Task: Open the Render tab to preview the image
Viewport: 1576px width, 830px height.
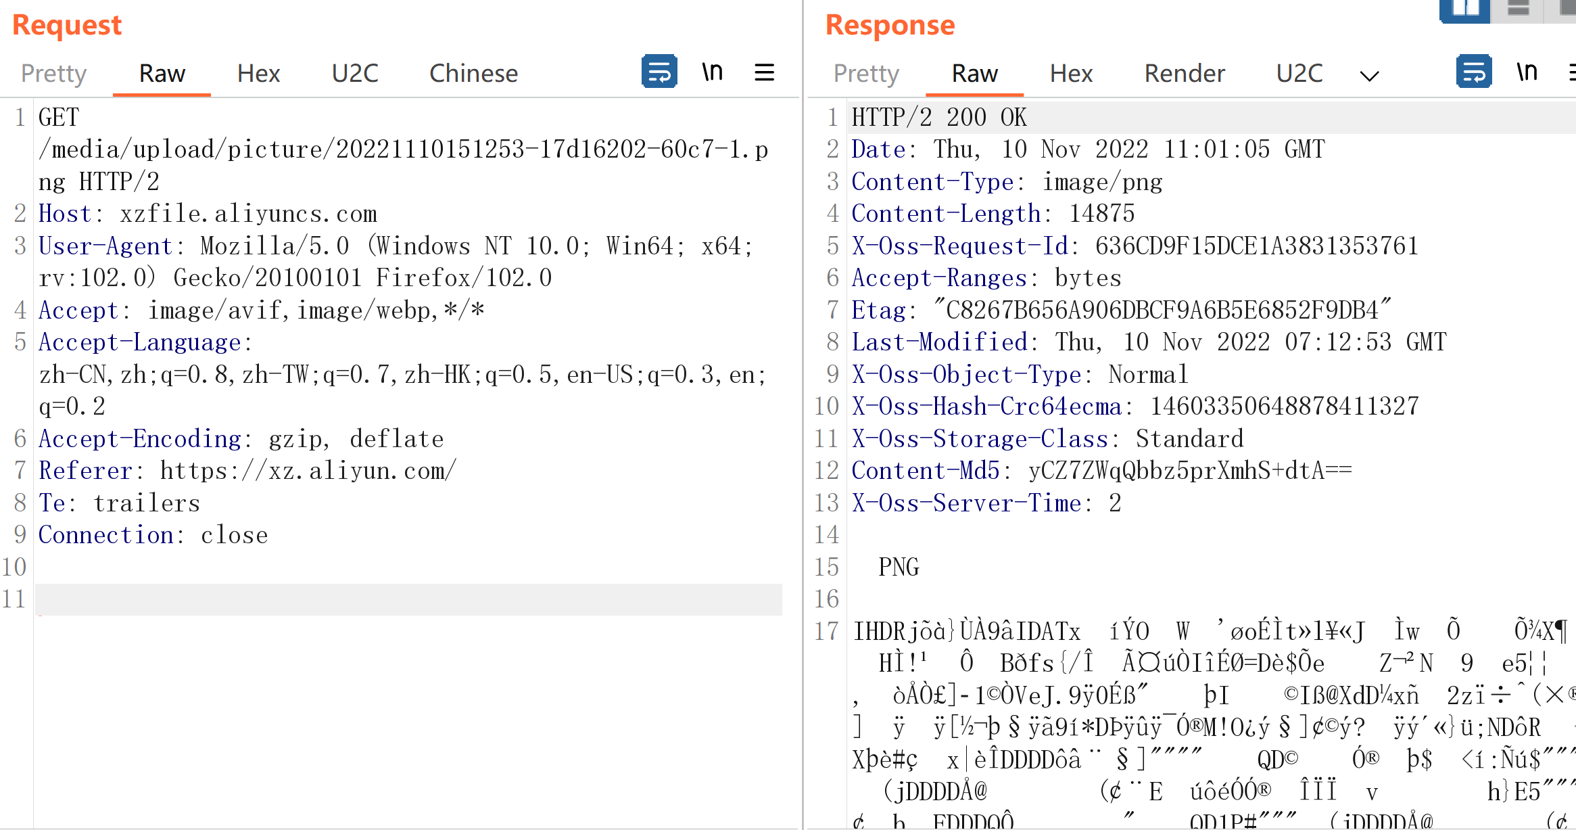Action: (1184, 73)
